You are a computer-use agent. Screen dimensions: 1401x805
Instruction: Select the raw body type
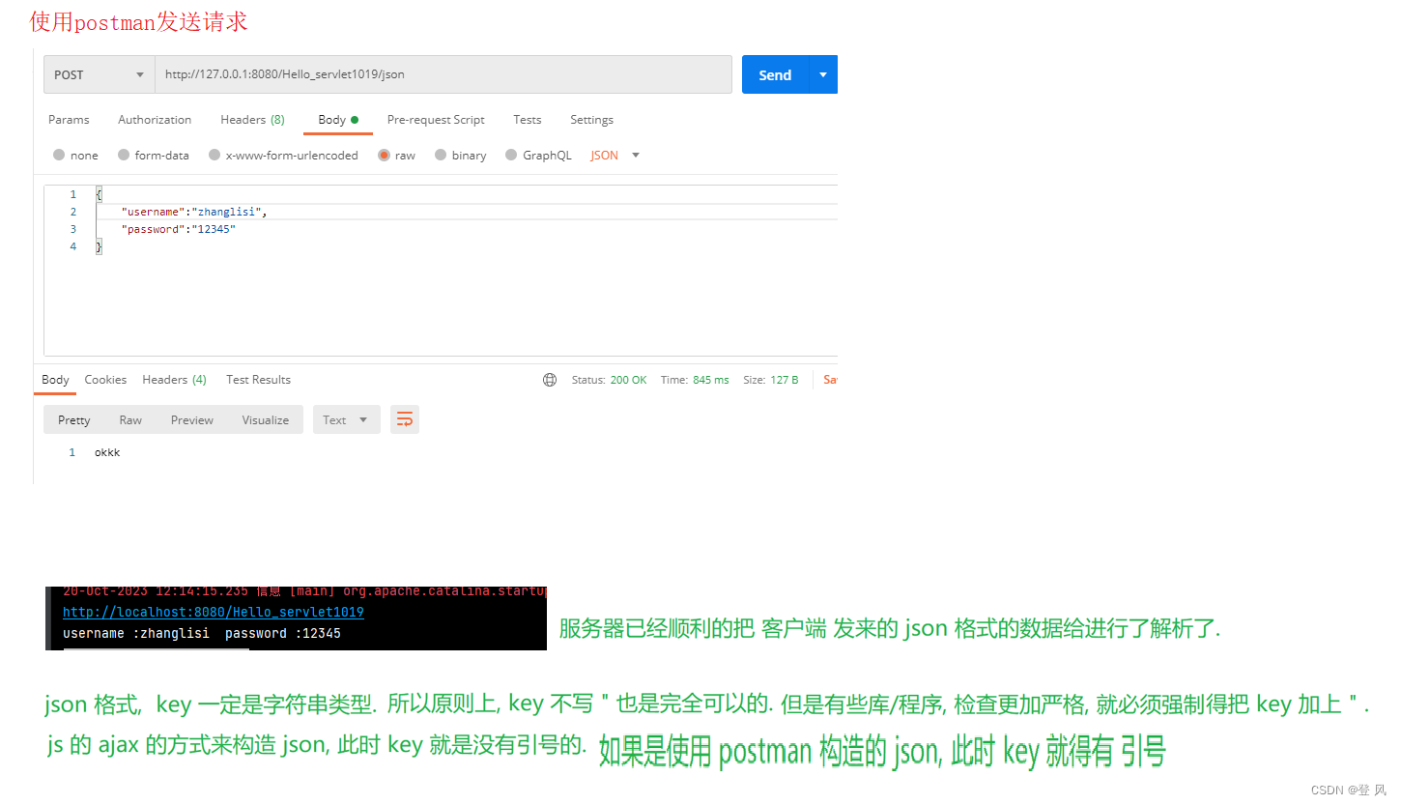coord(397,155)
